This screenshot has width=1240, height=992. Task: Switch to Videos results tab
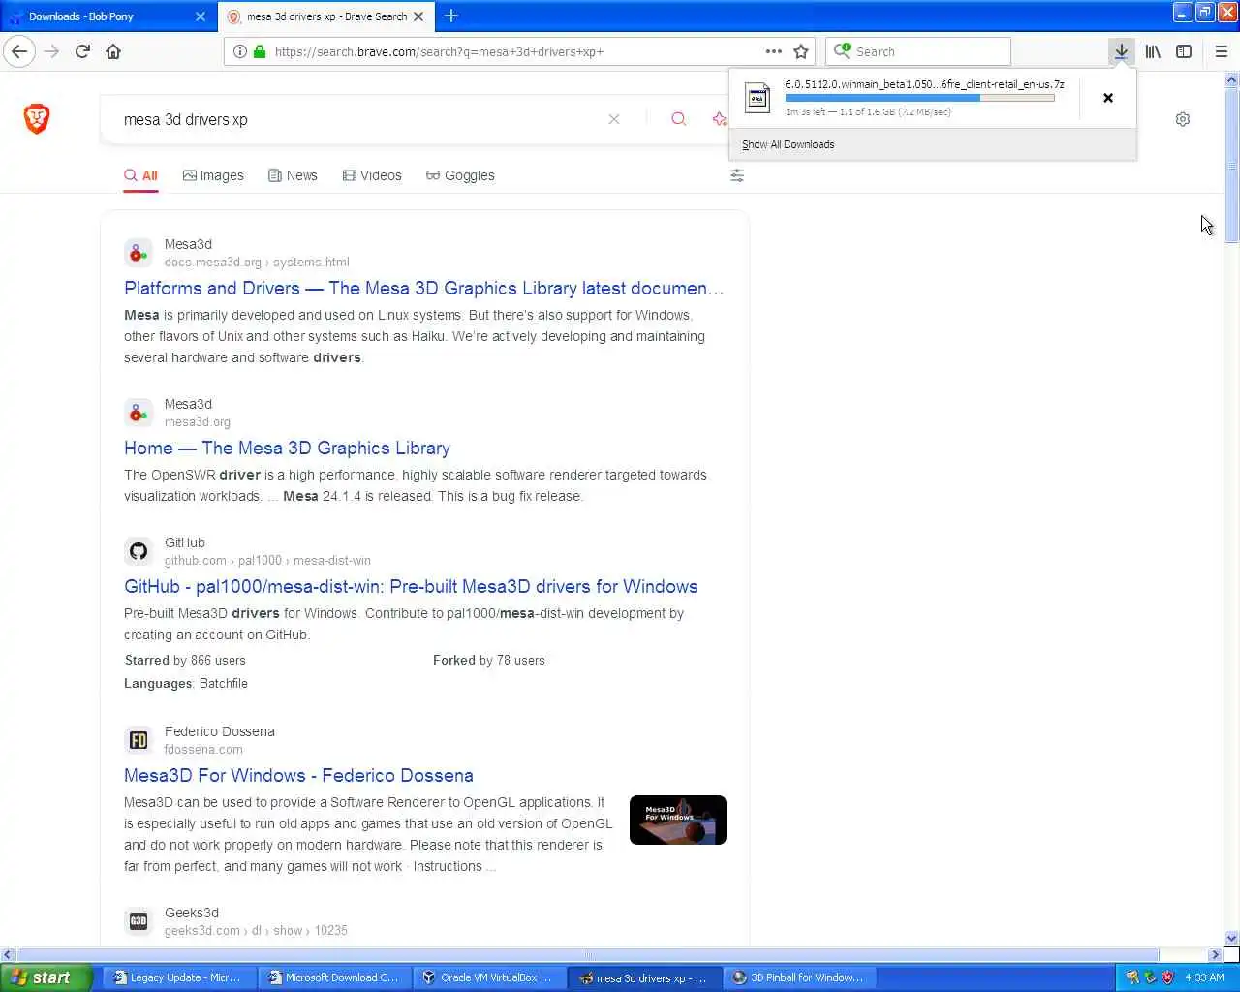click(372, 175)
